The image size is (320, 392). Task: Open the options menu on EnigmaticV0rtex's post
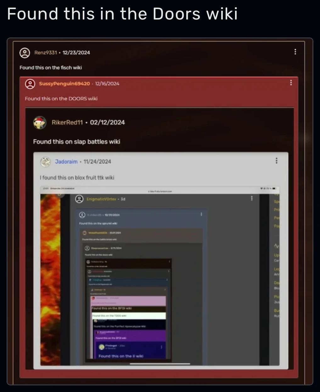tap(251, 198)
